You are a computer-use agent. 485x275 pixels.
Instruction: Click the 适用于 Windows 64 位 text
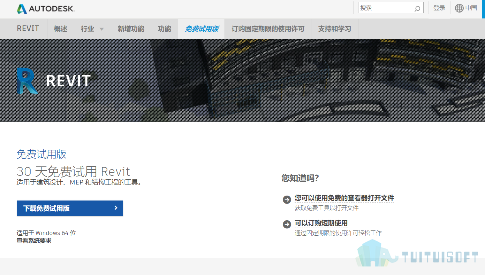pos(46,233)
